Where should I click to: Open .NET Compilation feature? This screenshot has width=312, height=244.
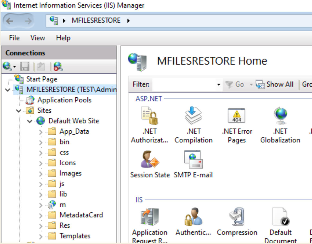(193, 125)
